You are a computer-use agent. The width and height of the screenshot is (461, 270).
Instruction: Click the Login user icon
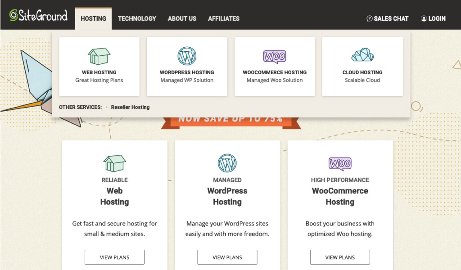424,18
